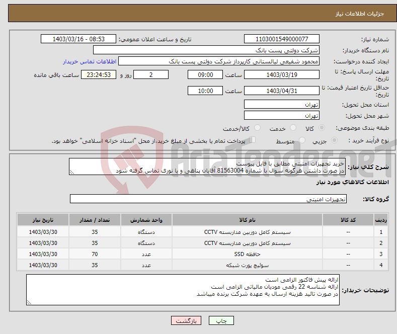Click row number 4 cell
Screen dimensions: 397x334
coord(381,265)
